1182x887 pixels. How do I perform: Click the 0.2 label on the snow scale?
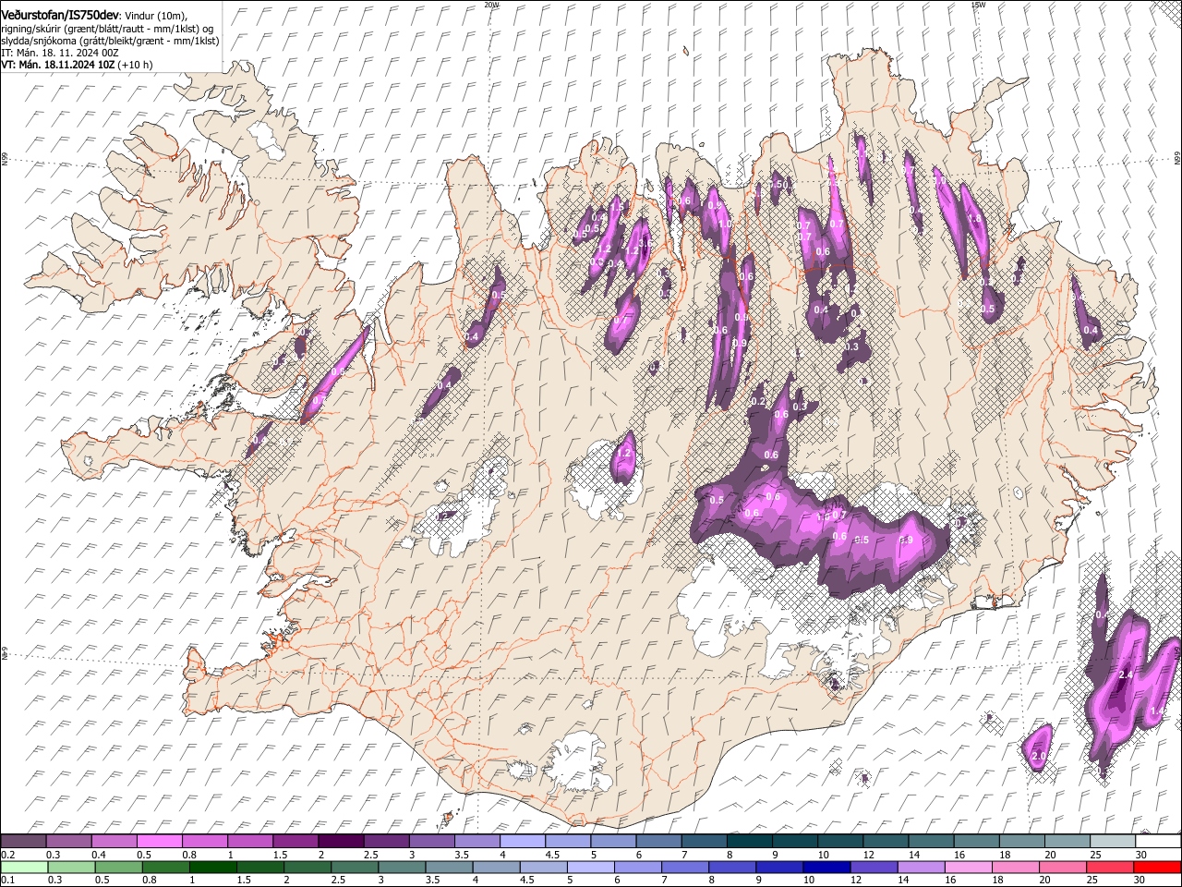7,855
